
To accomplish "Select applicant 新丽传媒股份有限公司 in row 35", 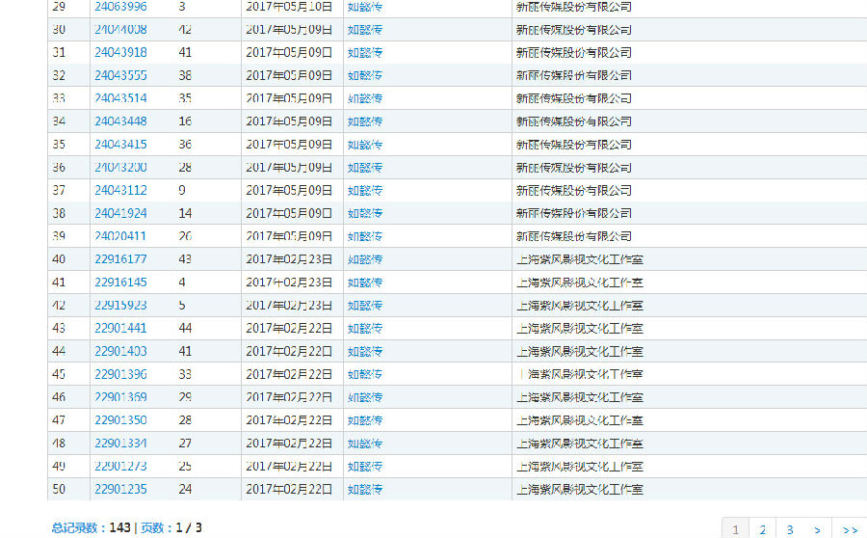I will click(x=574, y=145).
